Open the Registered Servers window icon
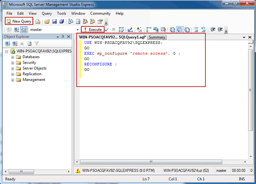Image resolution: width=256 pixels, height=184 pixels. pyautogui.click(x=71, y=21)
